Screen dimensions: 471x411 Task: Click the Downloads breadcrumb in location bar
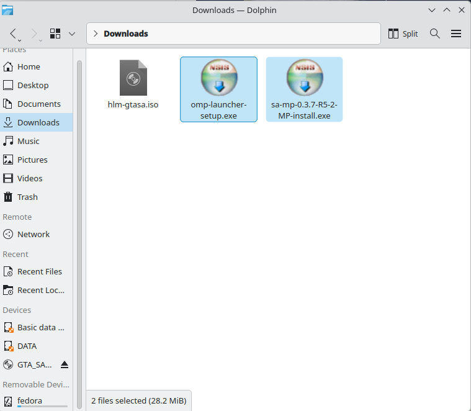[x=126, y=34]
